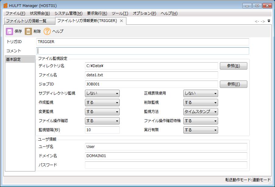Go to previous tab with <- arrow

pyautogui.click(x=257, y=21)
